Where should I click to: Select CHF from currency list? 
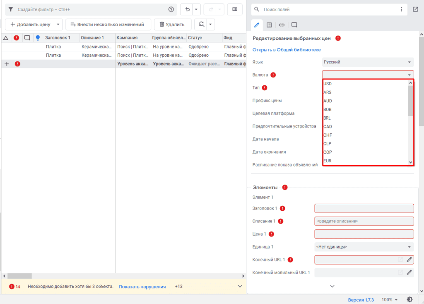point(366,135)
